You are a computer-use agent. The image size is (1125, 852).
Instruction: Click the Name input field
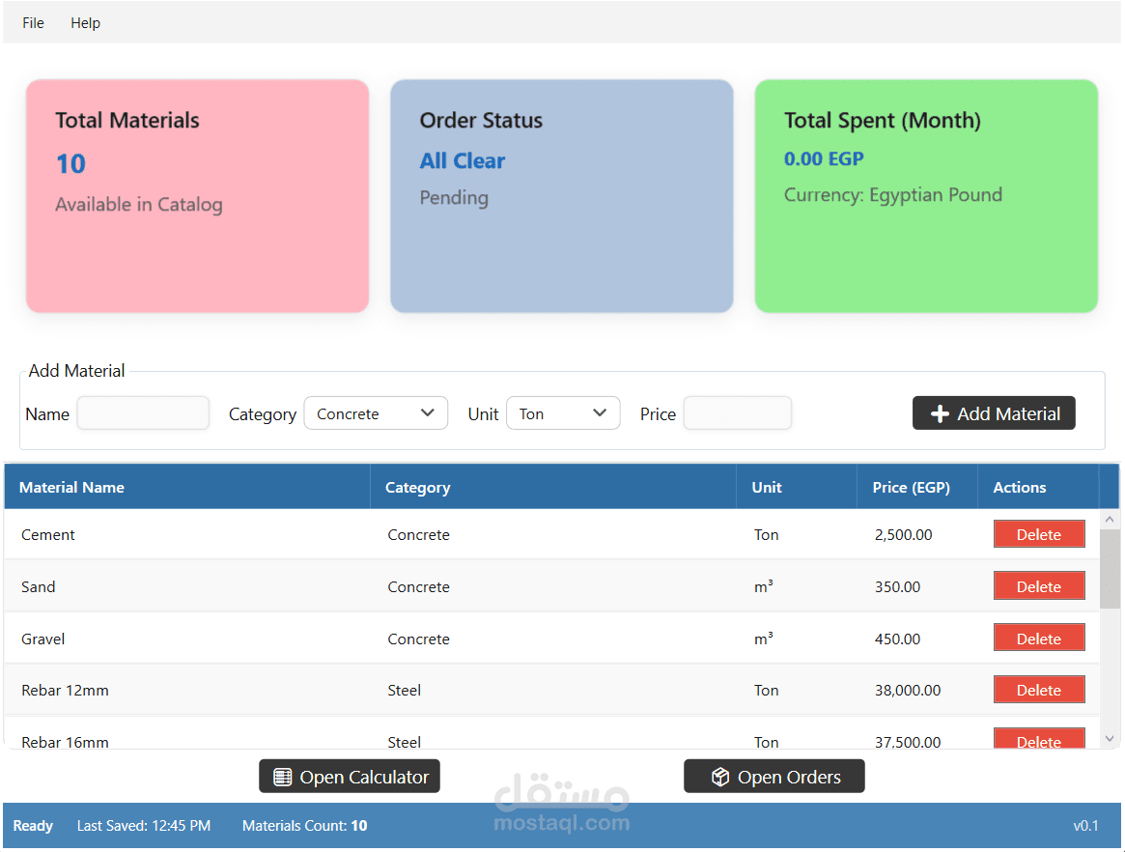point(144,413)
